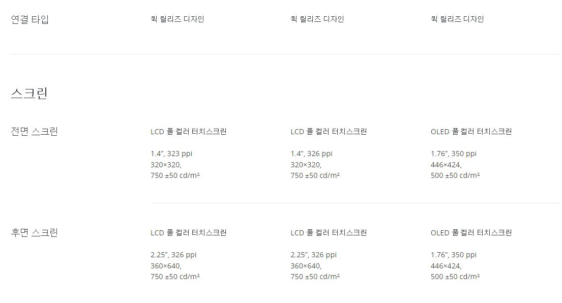Click third column 퀵 릴리즈 디자인 text
Viewport: 562px width, 303px height.
tap(457, 19)
